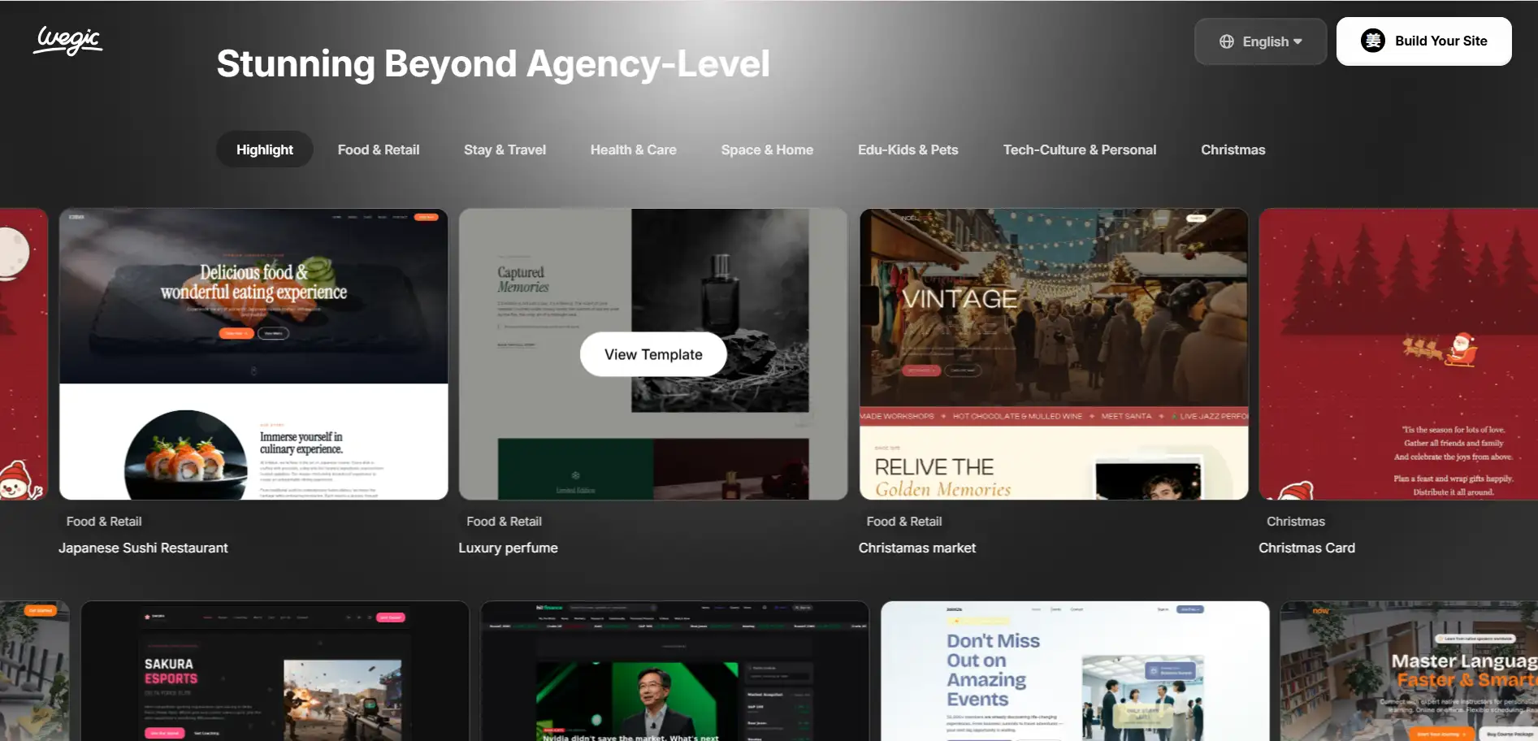Click the View Template button
The height and width of the screenshot is (741, 1538).
pos(653,354)
